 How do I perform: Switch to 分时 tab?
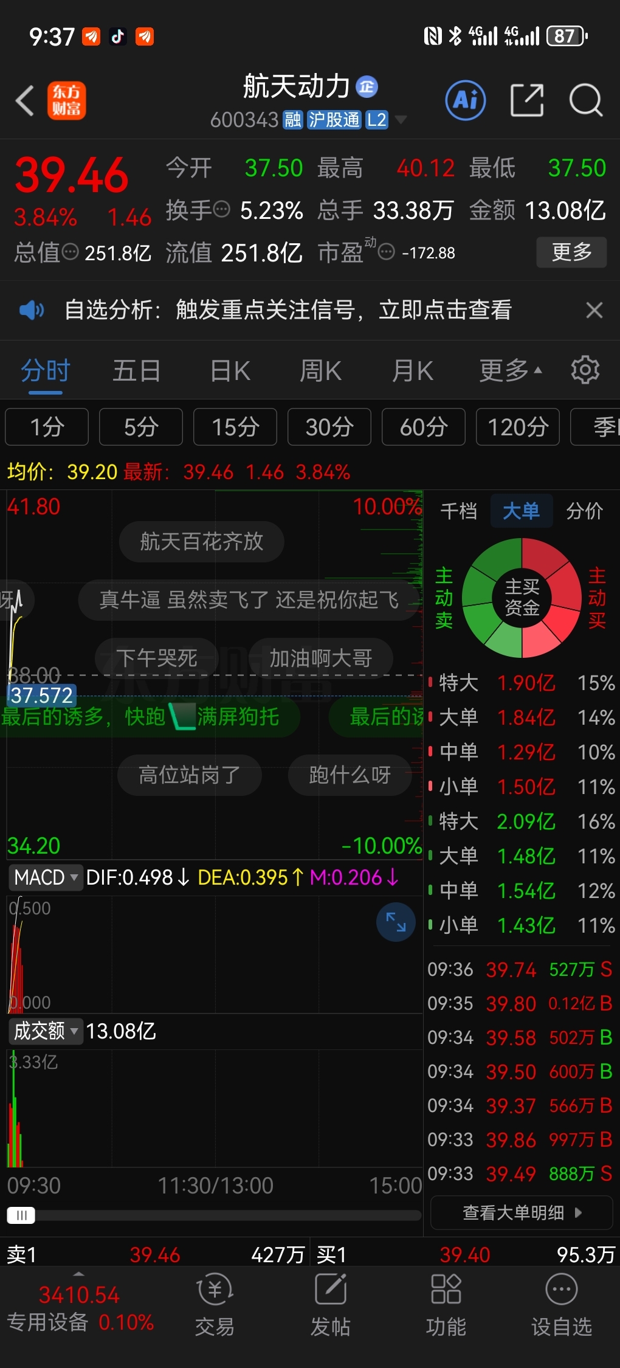(46, 370)
